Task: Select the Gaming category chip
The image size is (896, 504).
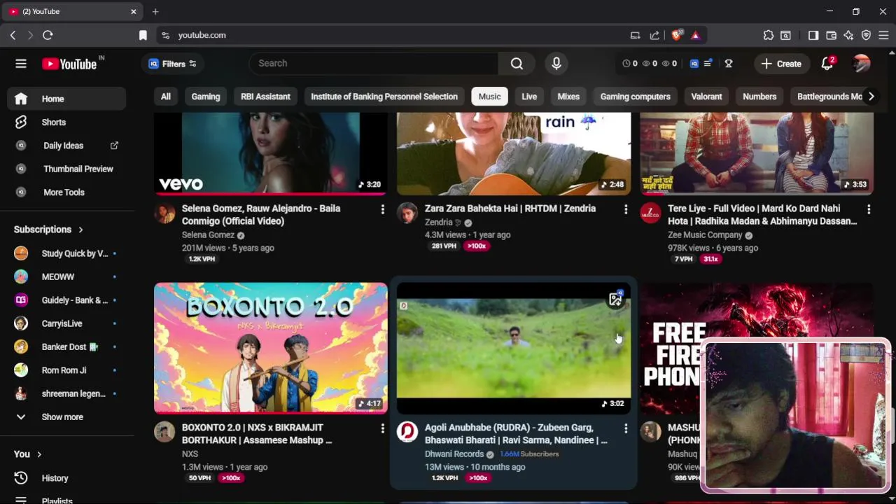Action: point(206,97)
